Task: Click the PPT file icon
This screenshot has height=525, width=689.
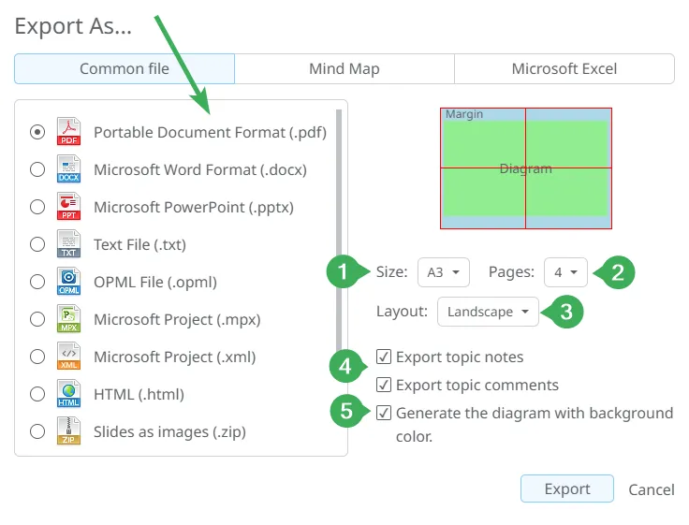Action: coord(68,207)
